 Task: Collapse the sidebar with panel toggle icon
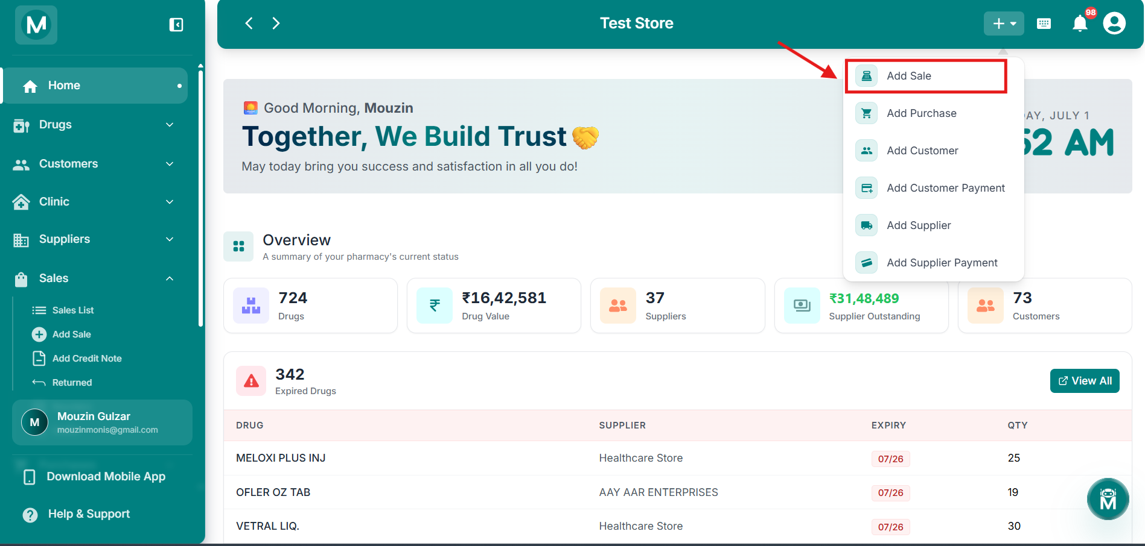coord(176,25)
